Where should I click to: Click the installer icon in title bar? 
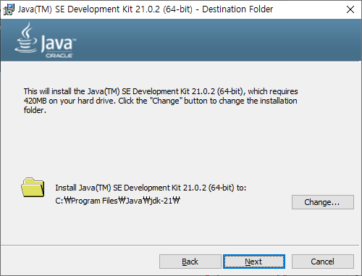coord(9,9)
